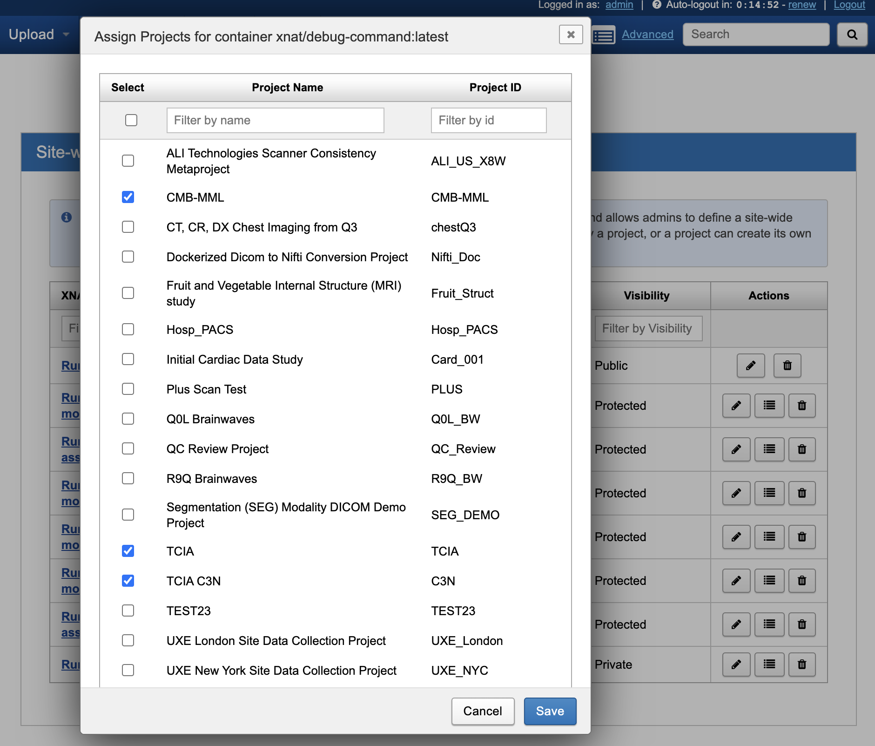875x746 pixels.
Task: Close the Assign Projects dialog with X
Action: coord(571,35)
